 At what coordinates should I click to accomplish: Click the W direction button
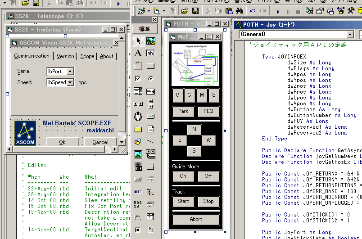point(208,140)
